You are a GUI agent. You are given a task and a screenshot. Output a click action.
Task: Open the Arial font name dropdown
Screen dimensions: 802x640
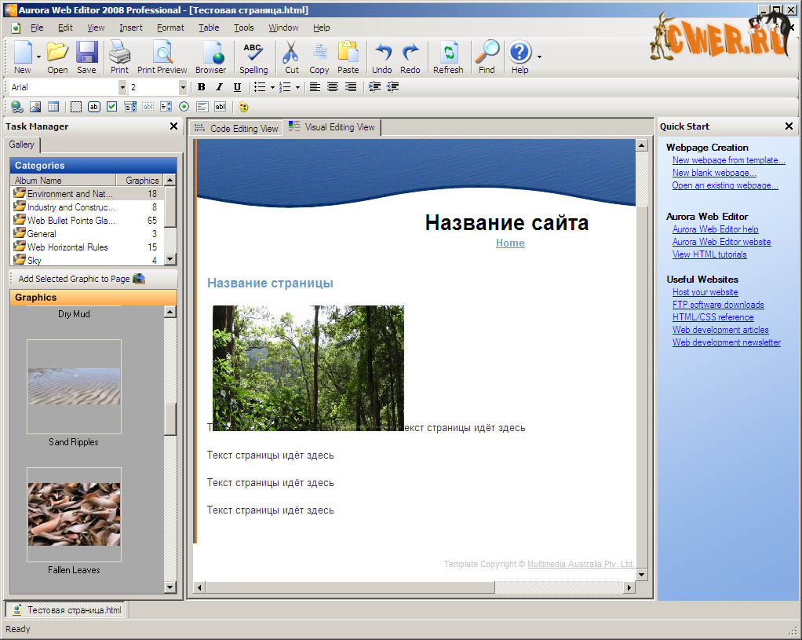(122, 87)
